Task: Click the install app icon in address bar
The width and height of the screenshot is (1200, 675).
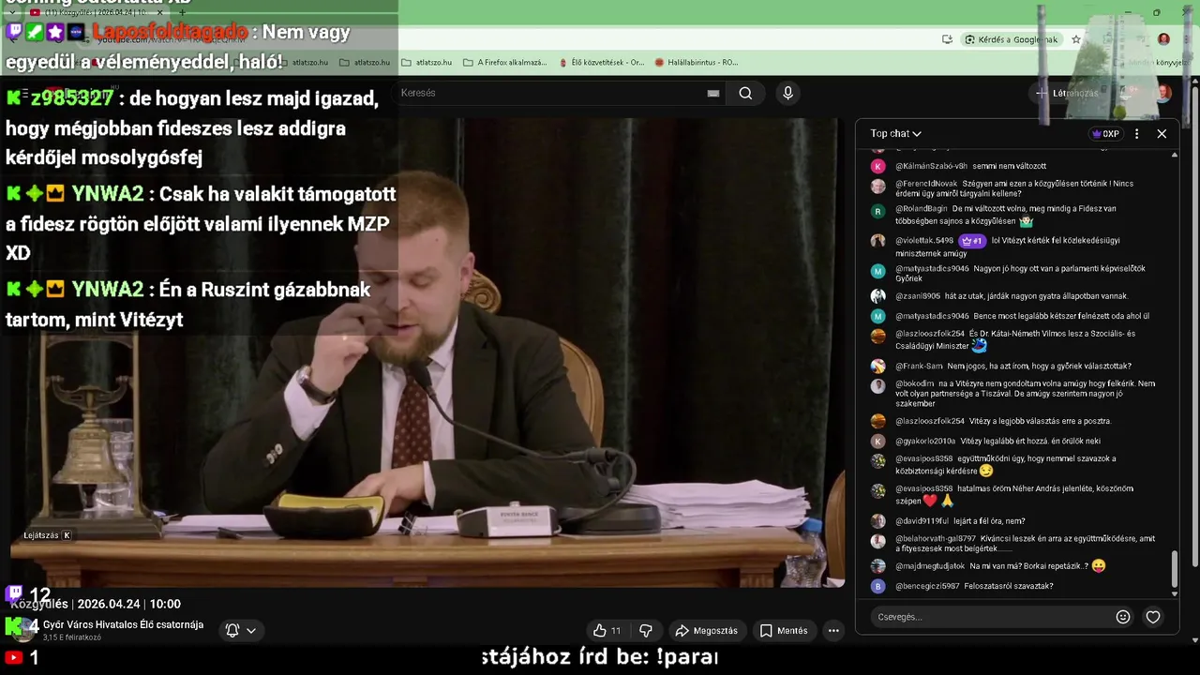Action: (947, 39)
